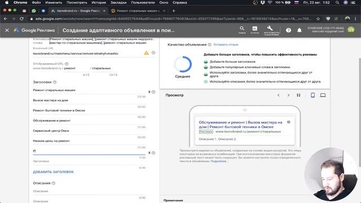Screen dimensions: 361x203
Task: Switch to the texnobrand.ru Google Реклама tab
Action: [78, 11]
